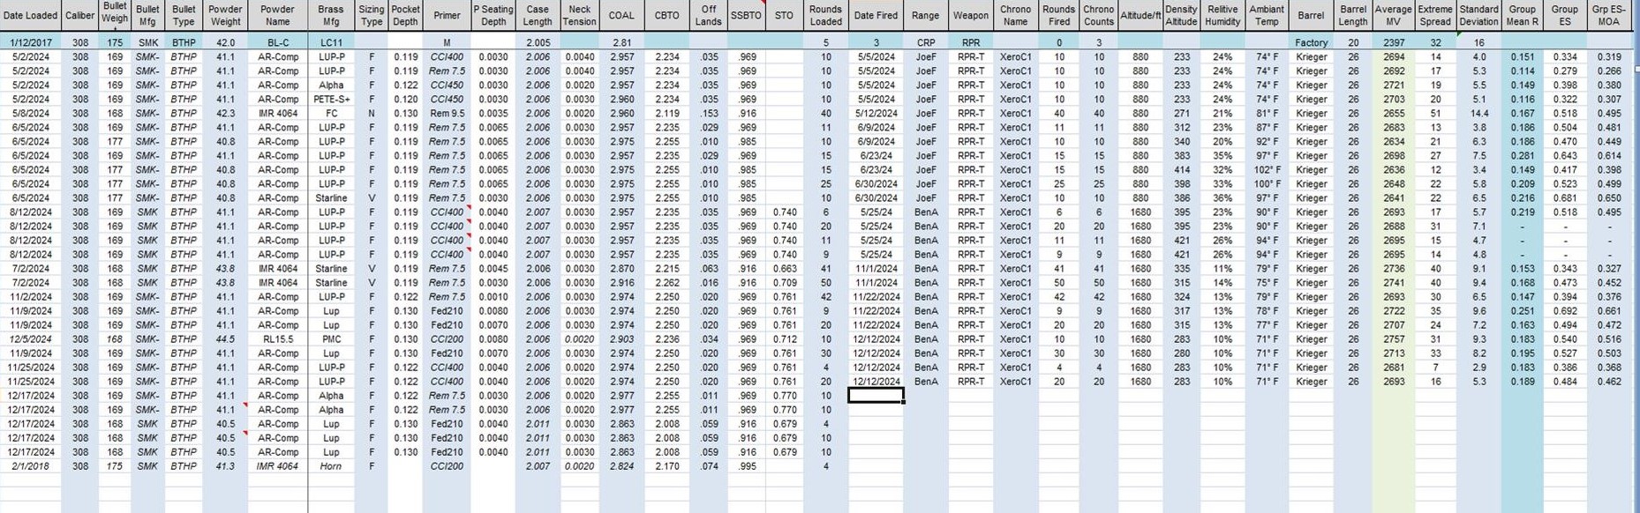Select the 102° F ambient temp cell
The height and width of the screenshot is (513, 1640).
click(x=1267, y=170)
